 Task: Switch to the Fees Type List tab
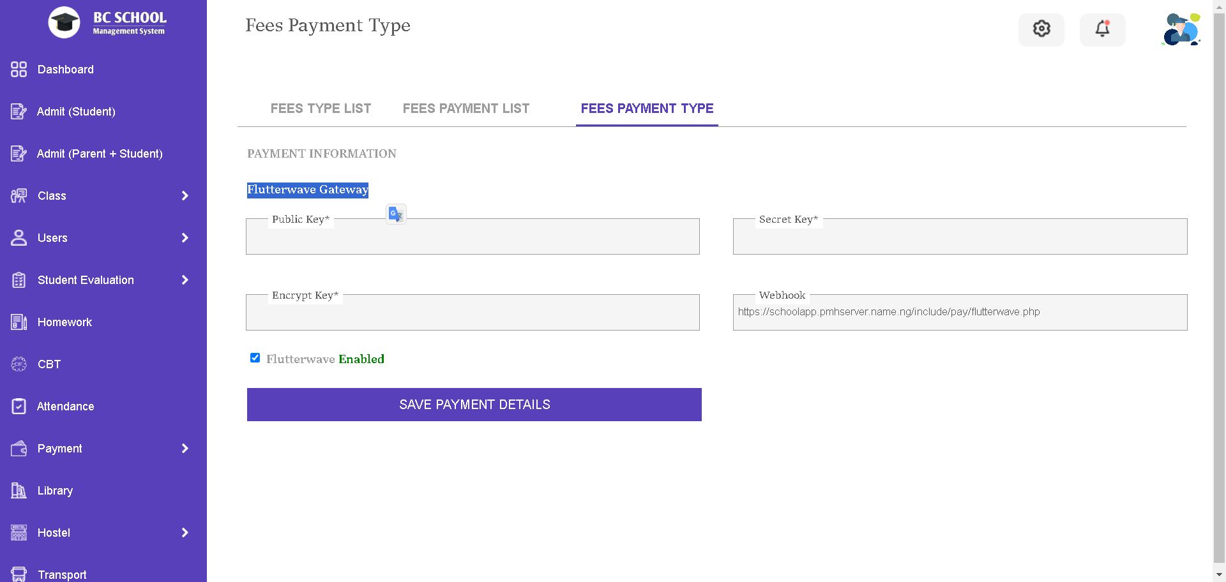[x=321, y=108]
